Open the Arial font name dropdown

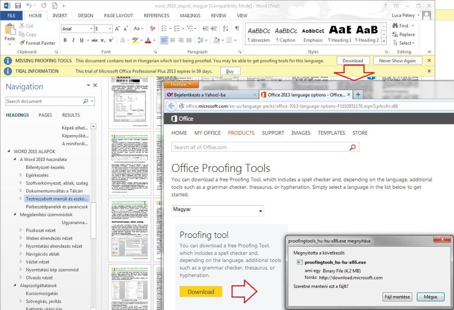coord(91,29)
